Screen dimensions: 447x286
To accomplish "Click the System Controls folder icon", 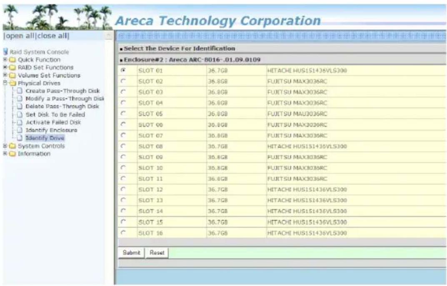I will (x=12, y=146).
